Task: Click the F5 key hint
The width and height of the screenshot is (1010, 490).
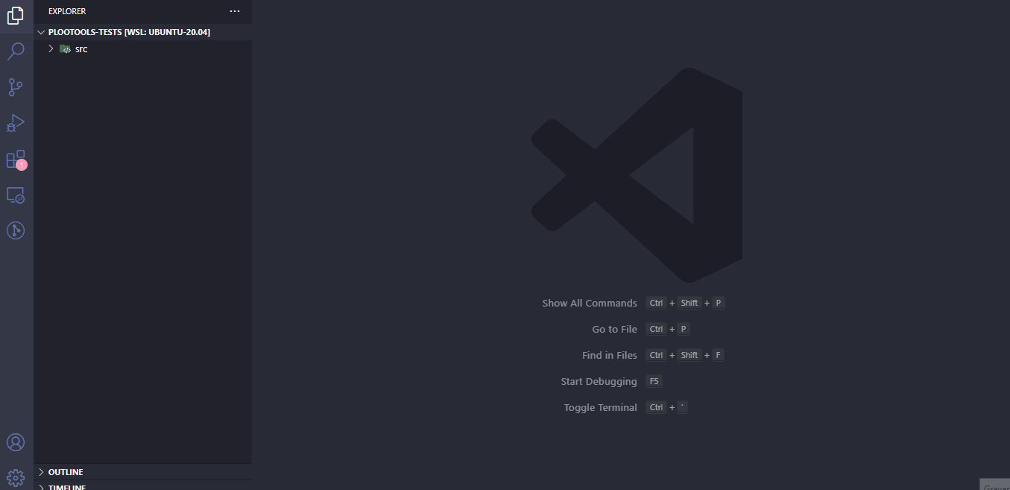Action: tap(654, 381)
